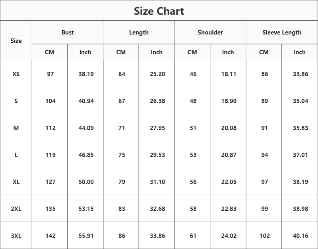Select the XS size row label
Viewport: 318px width, 249px height.
[x=16, y=74]
